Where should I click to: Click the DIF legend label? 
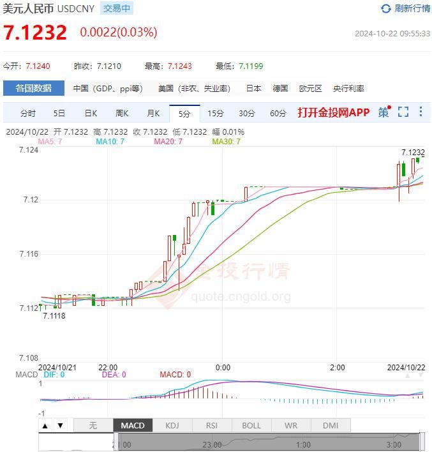coord(54,375)
